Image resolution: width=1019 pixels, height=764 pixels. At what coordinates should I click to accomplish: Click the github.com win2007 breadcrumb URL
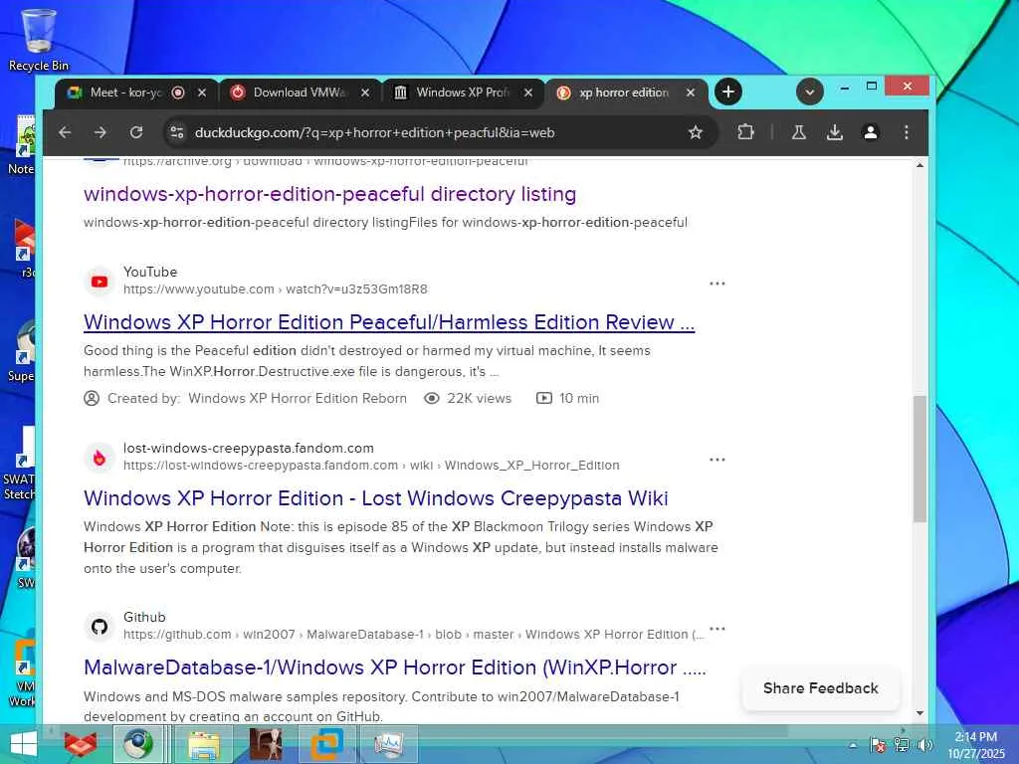click(x=413, y=634)
